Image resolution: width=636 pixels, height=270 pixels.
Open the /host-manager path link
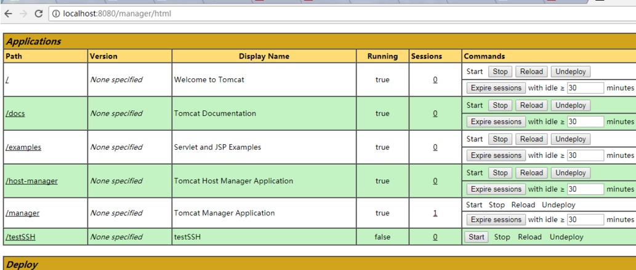31,181
